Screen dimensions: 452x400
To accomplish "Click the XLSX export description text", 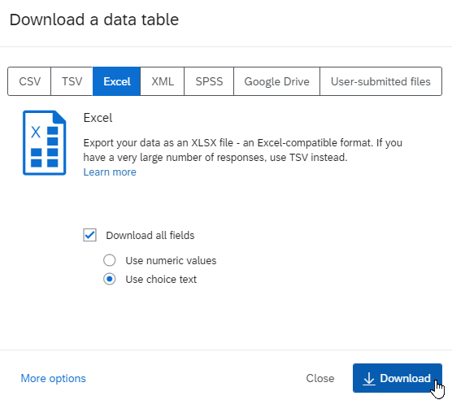I will pos(243,150).
